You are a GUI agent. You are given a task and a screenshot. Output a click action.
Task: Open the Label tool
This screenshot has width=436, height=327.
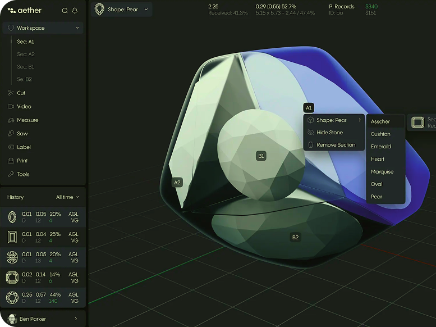point(24,147)
